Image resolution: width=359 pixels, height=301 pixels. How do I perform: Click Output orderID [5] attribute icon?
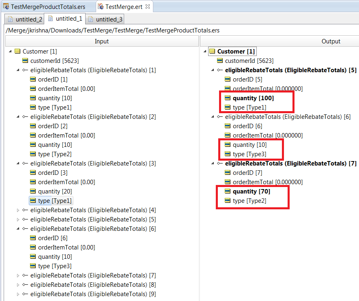coord(228,79)
